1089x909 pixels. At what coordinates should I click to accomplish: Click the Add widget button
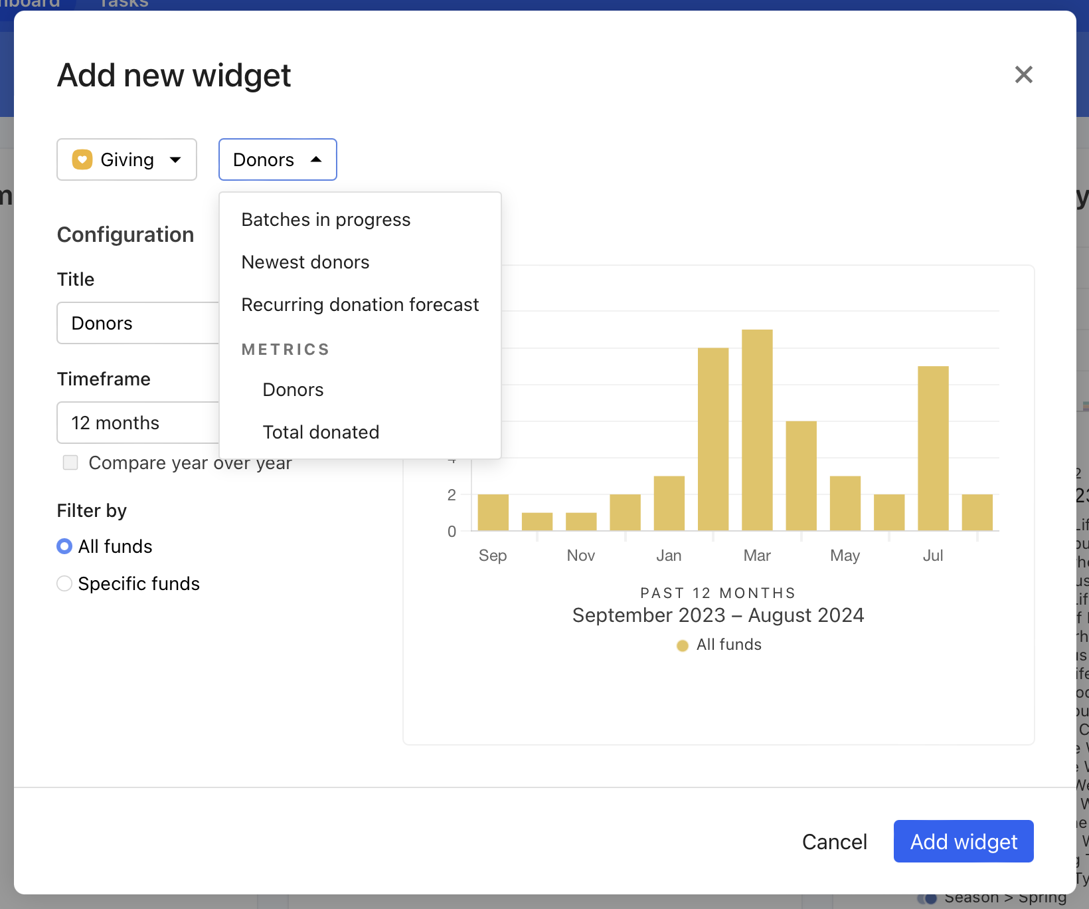click(x=963, y=841)
